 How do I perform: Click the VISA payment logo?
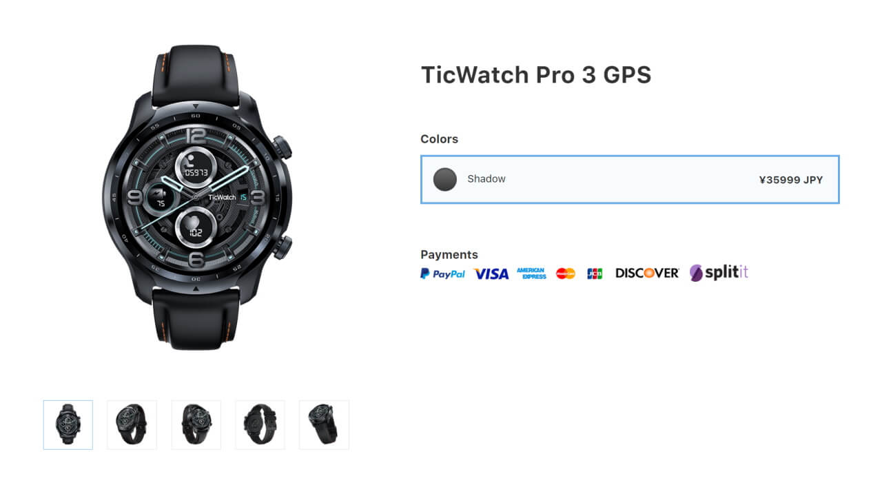coord(491,273)
